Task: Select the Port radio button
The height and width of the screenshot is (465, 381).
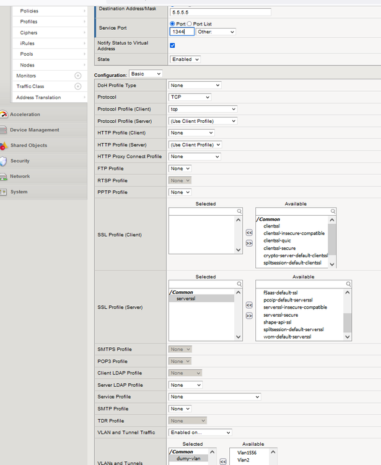Action: pos(173,24)
